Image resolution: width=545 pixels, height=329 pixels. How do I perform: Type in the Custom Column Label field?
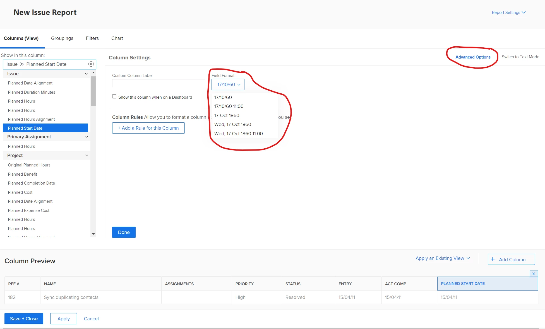pyautogui.click(x=159, y=83)
